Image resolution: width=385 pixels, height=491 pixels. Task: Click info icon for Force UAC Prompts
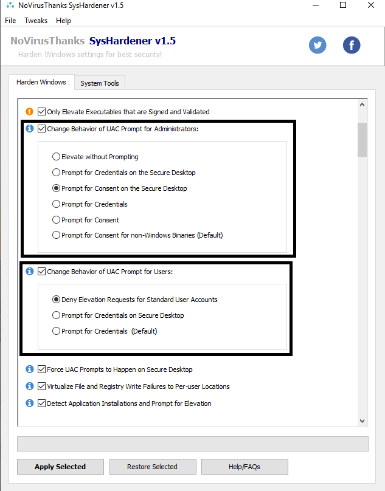29,369
